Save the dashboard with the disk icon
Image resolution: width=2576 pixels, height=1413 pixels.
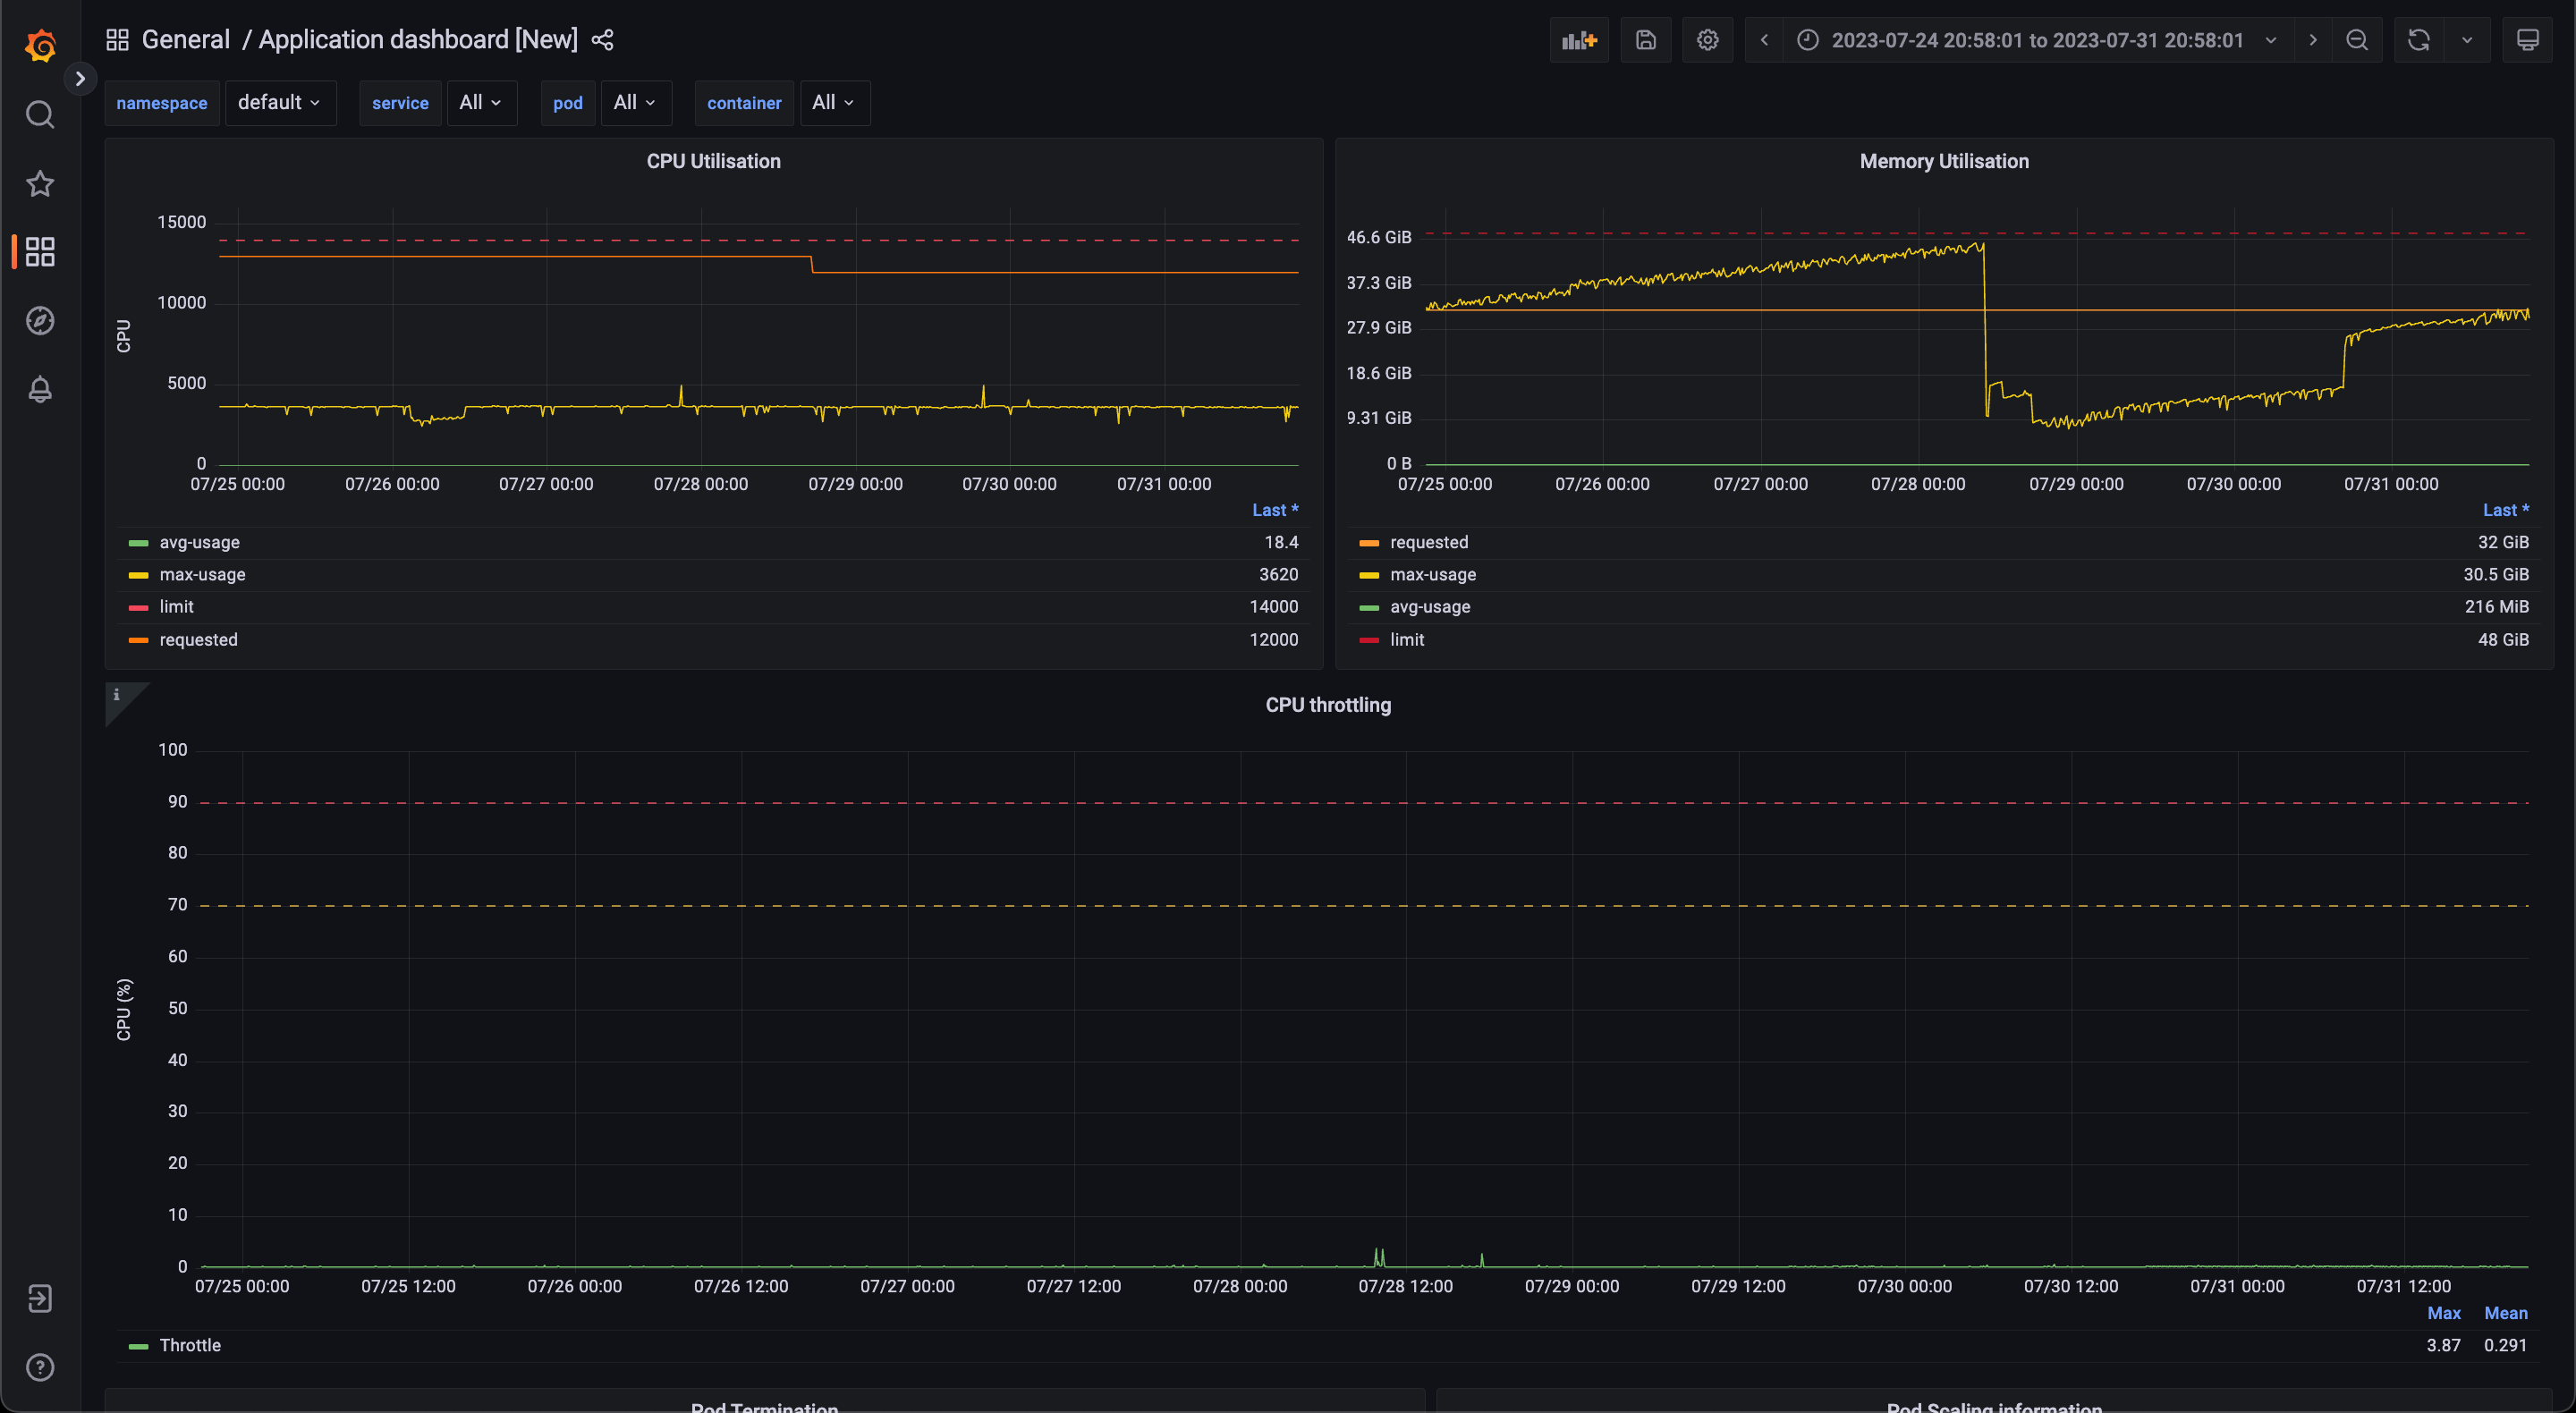coord(1645,40)
